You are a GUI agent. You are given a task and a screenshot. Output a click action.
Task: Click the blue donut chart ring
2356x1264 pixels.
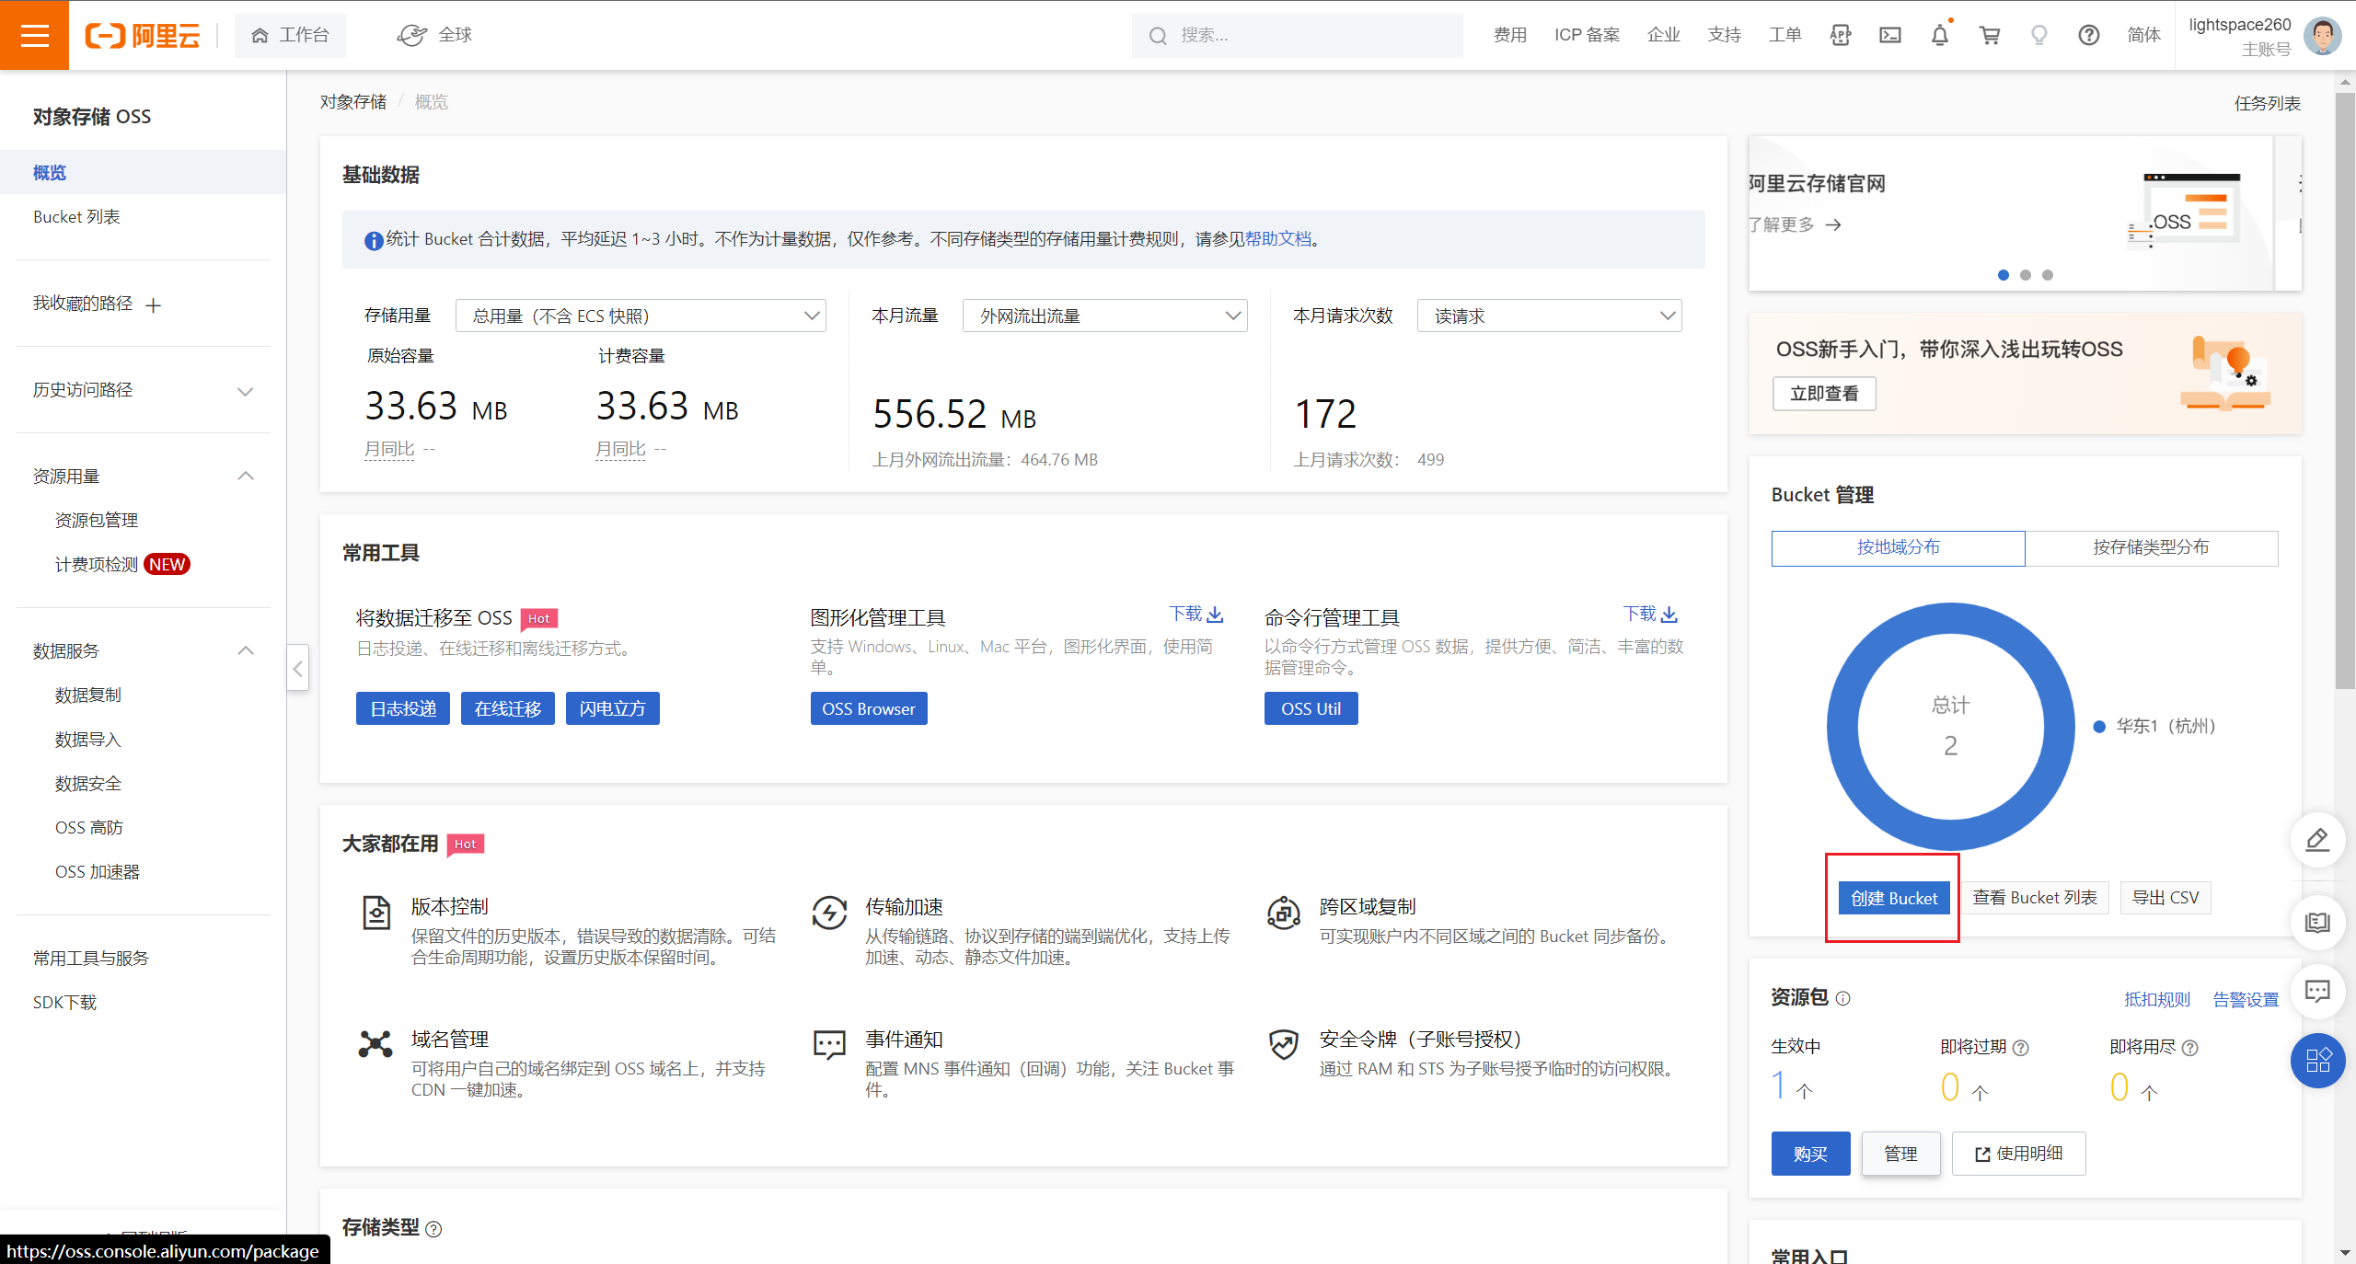(x=1844, y=726)
